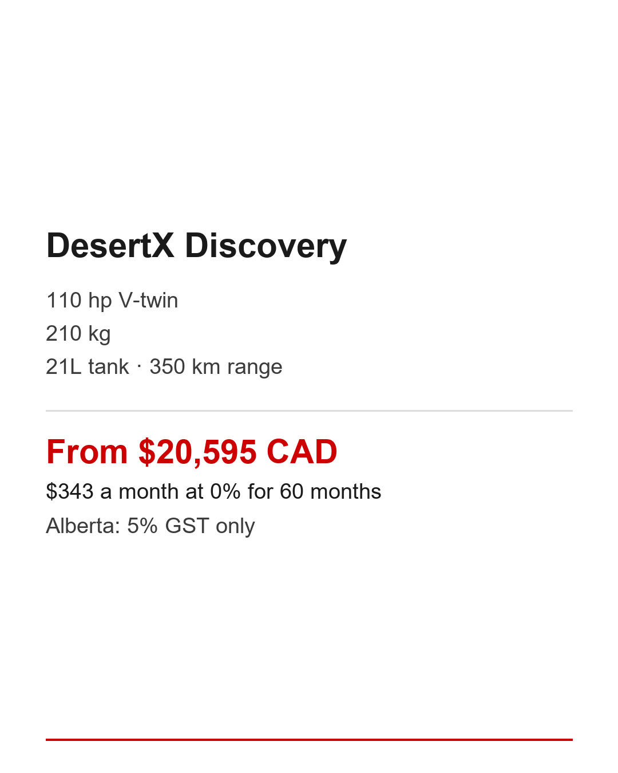Click the word Discovery in the heading

(x=266, y=246)
